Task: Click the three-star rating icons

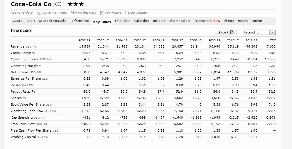Action: pyautogui.click(x=76, y=4)
